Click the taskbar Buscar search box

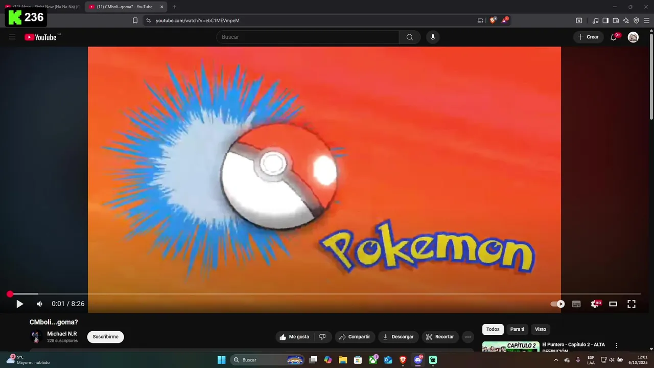pyautogui.click(x=268, y=360)
